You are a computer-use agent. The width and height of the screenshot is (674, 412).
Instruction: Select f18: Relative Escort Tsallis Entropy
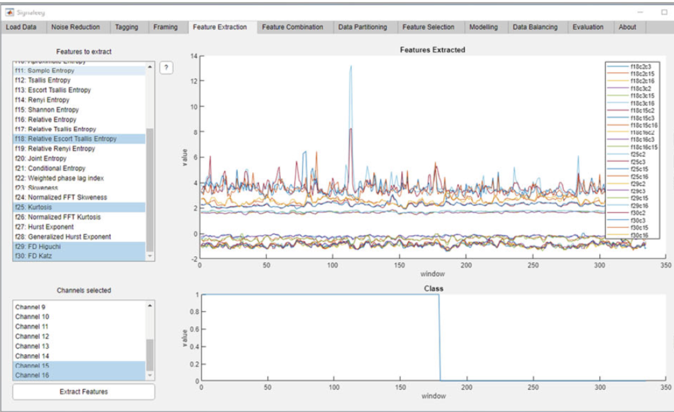tap(79, 139)
